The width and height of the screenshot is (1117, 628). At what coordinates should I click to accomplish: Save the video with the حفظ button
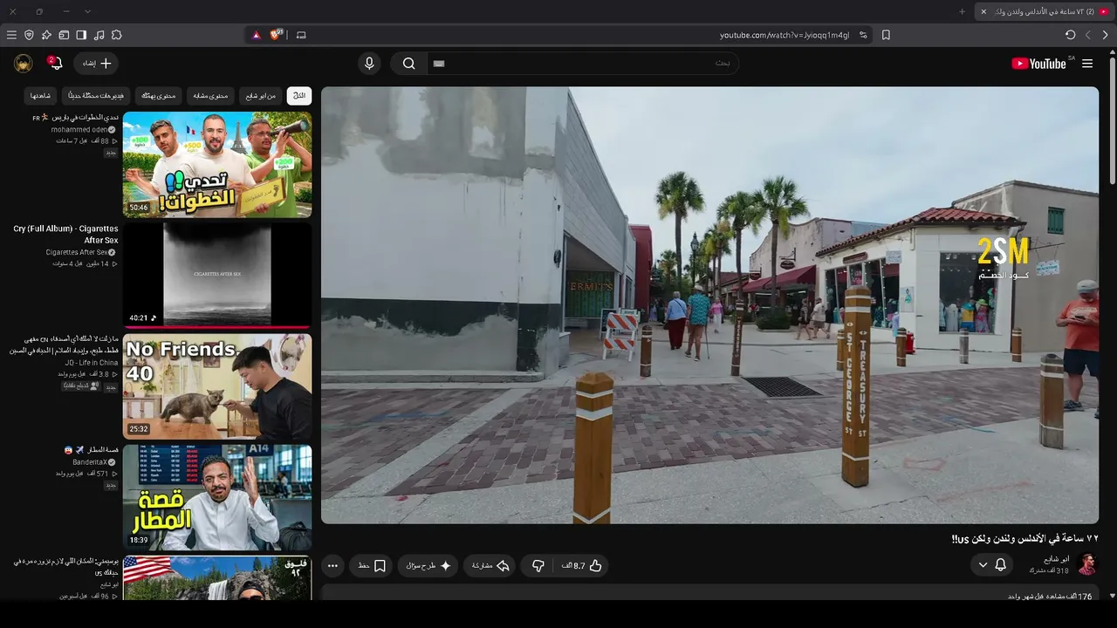click(372, 566)
